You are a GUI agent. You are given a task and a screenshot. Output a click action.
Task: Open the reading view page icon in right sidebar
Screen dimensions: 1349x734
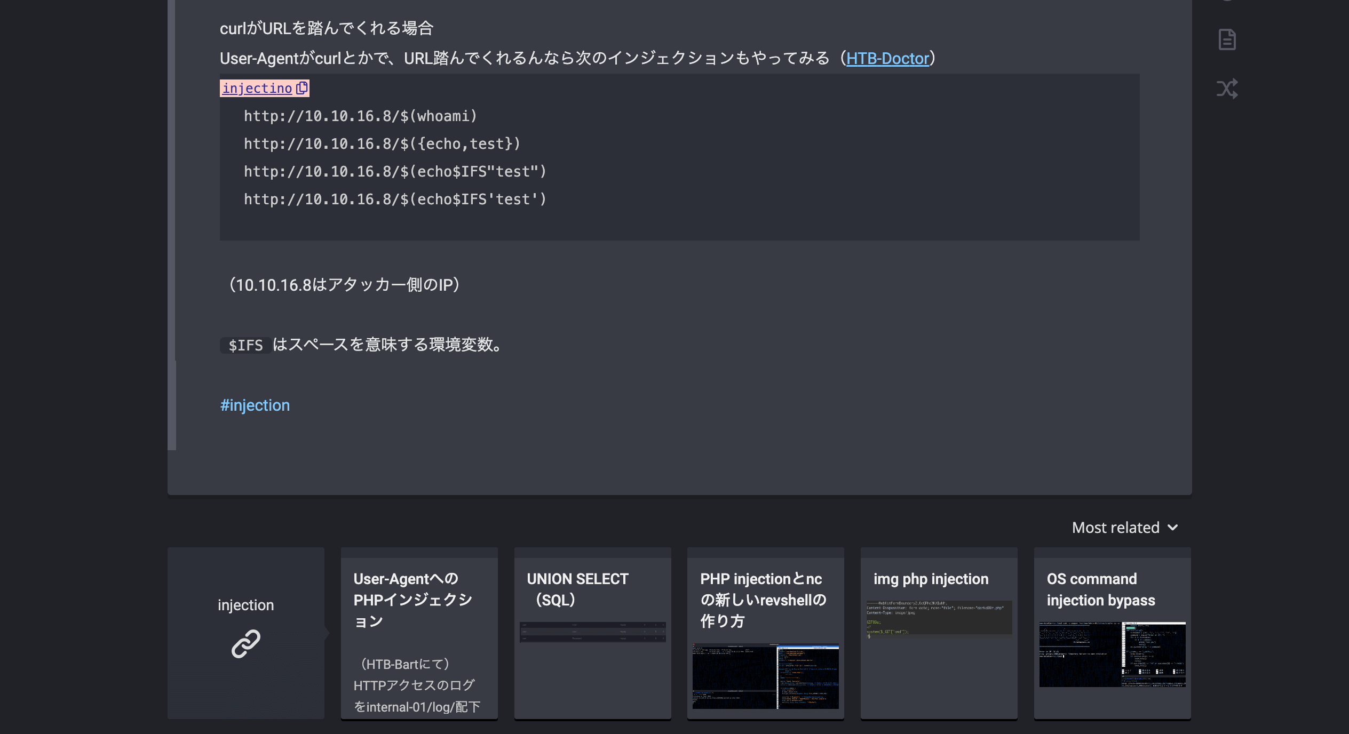tap(1227, 39)
